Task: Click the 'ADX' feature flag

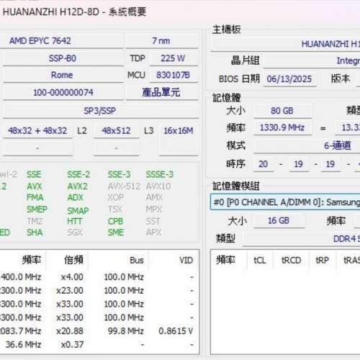Action: (75, 197)
